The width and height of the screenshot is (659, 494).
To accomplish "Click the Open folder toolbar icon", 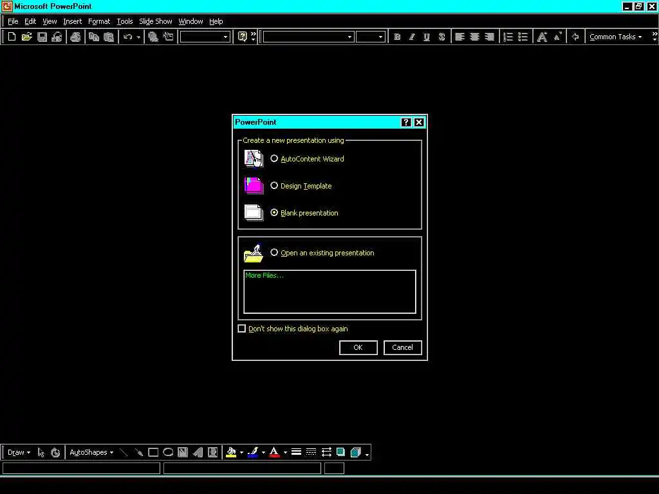I will click(x=27, y=37).
